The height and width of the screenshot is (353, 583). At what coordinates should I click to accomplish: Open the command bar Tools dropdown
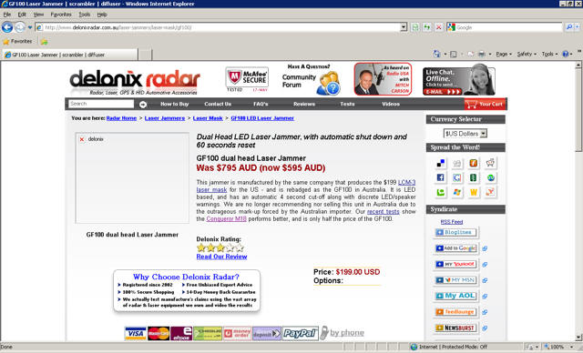coord(549,55)
